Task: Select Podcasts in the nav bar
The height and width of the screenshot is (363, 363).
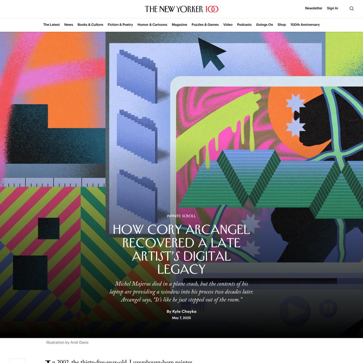Action: (244, 25)
